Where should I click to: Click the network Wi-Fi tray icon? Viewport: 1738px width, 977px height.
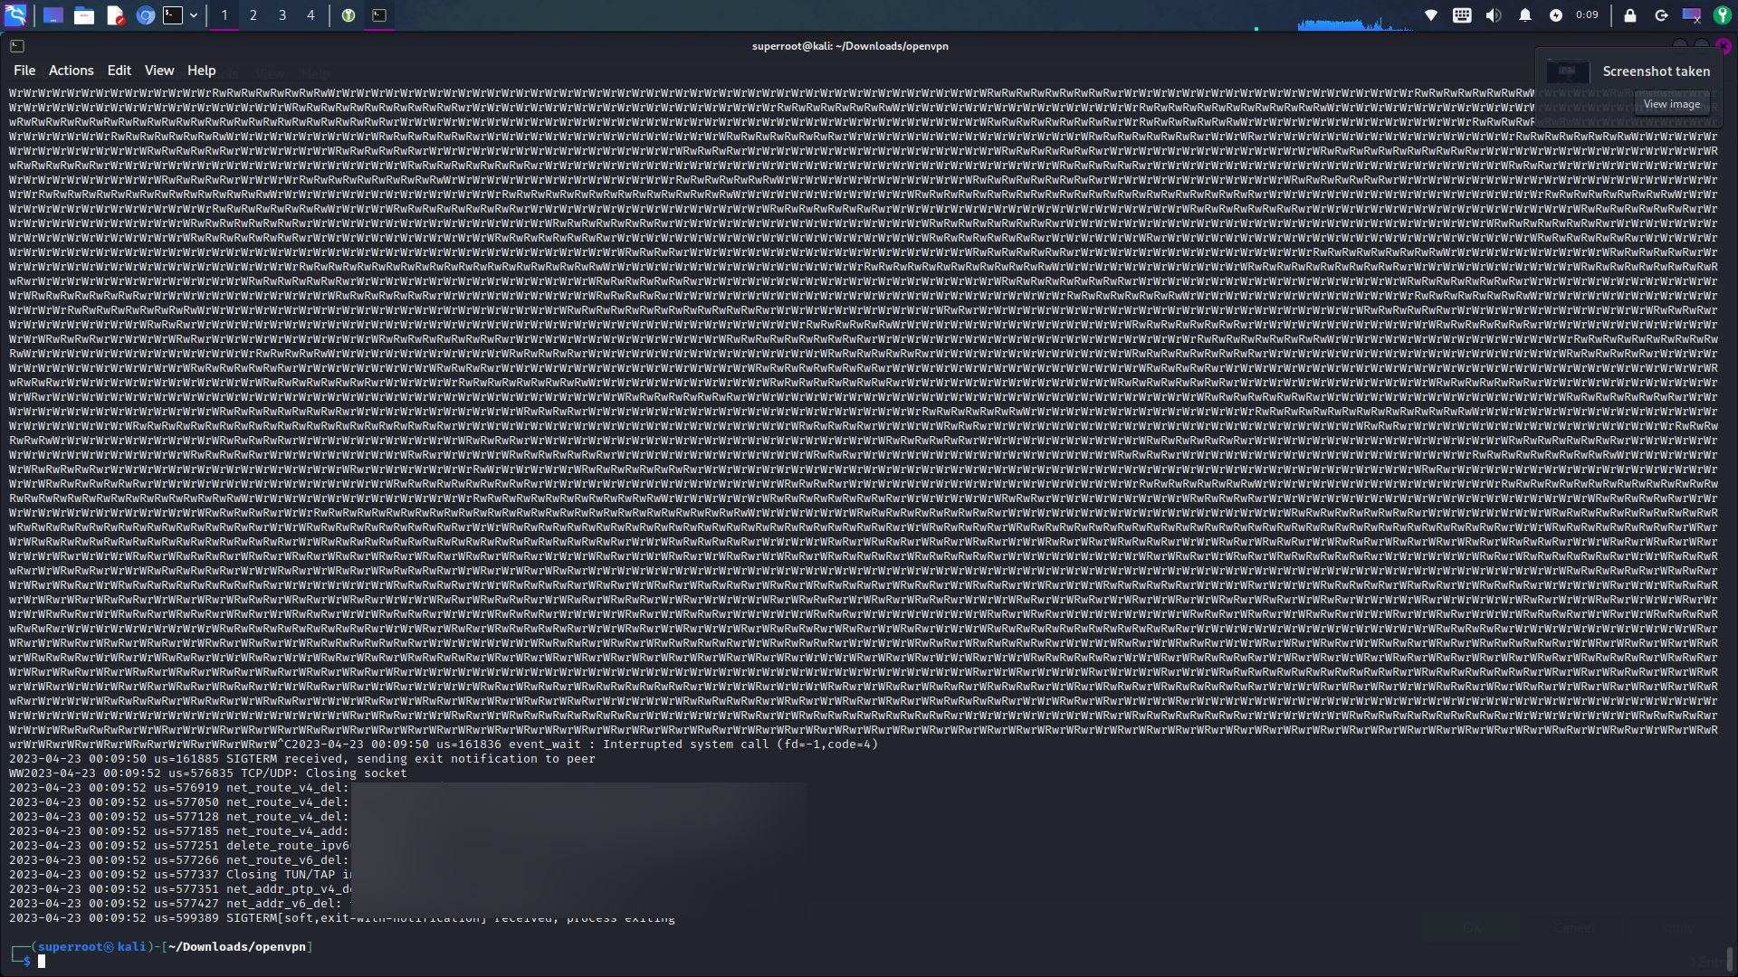[x=1431, y=15]
